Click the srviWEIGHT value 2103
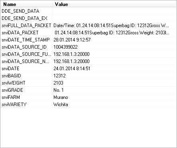 click(x=58, y=83)
